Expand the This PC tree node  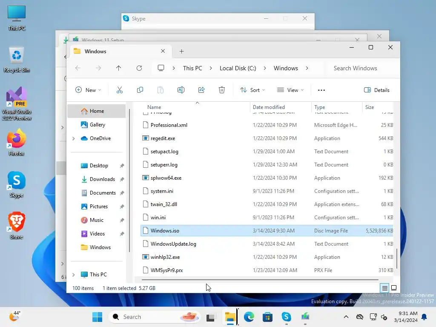pos(73,275)
